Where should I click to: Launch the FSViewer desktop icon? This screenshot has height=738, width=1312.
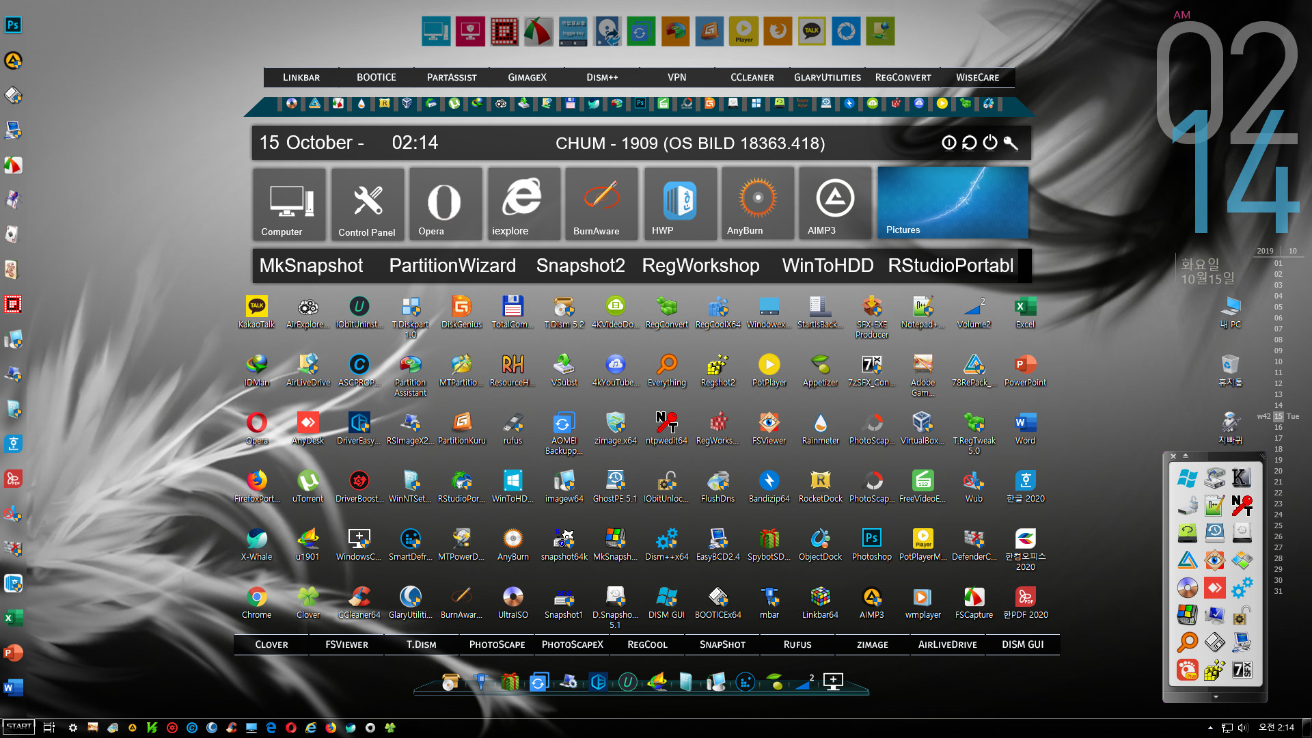tap(769, 428)
